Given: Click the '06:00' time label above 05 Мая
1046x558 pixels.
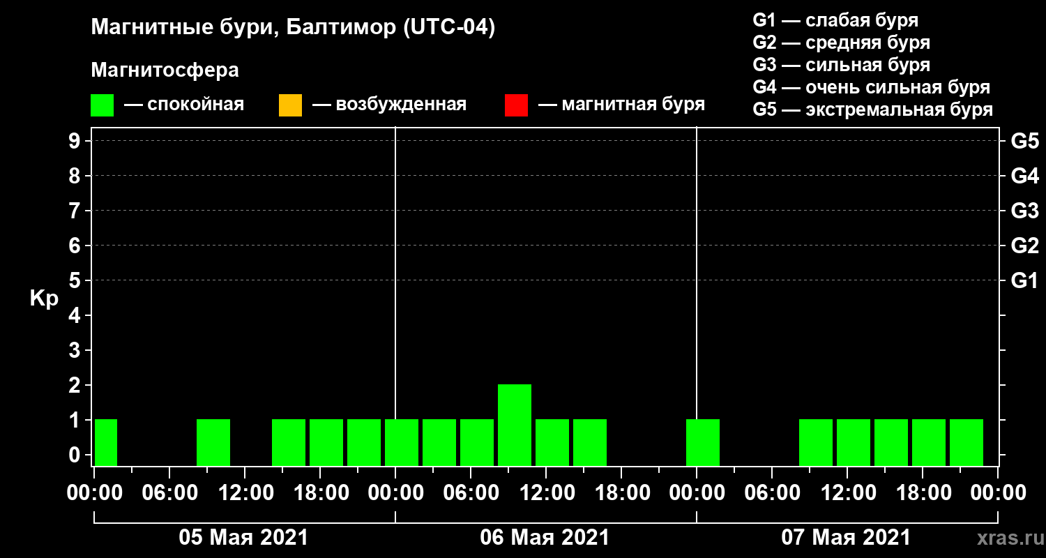Looking at the screenshot, I should pyautogui.click(x=169, y=492).
